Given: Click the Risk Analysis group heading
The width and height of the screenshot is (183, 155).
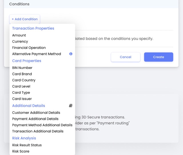Looking at the screenshot, I should coord(24,138).
